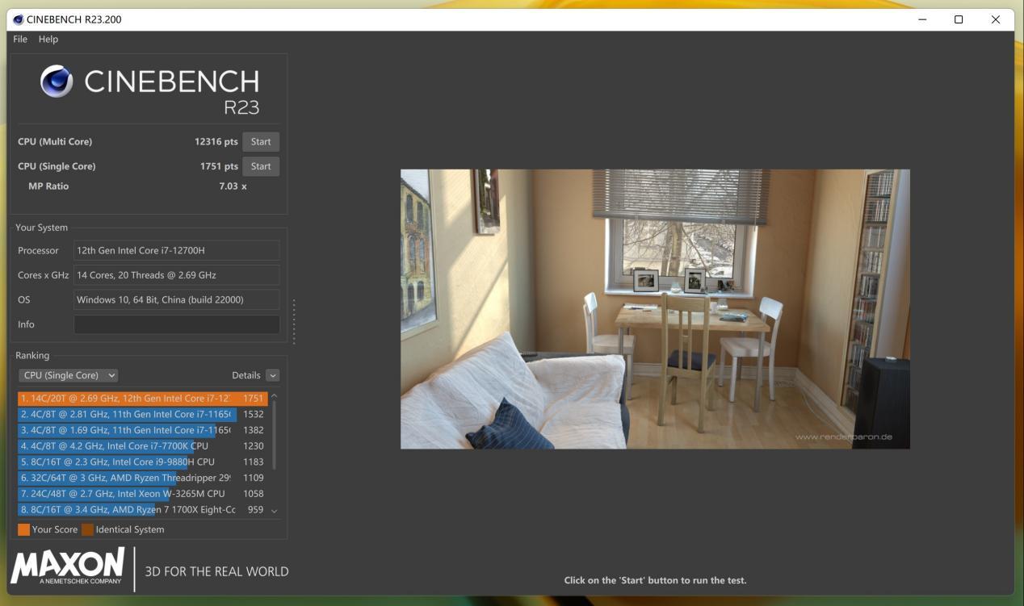Screen dimensions: 1024x606
Task: Open the File menu
Action: click(x=20, y=39)
